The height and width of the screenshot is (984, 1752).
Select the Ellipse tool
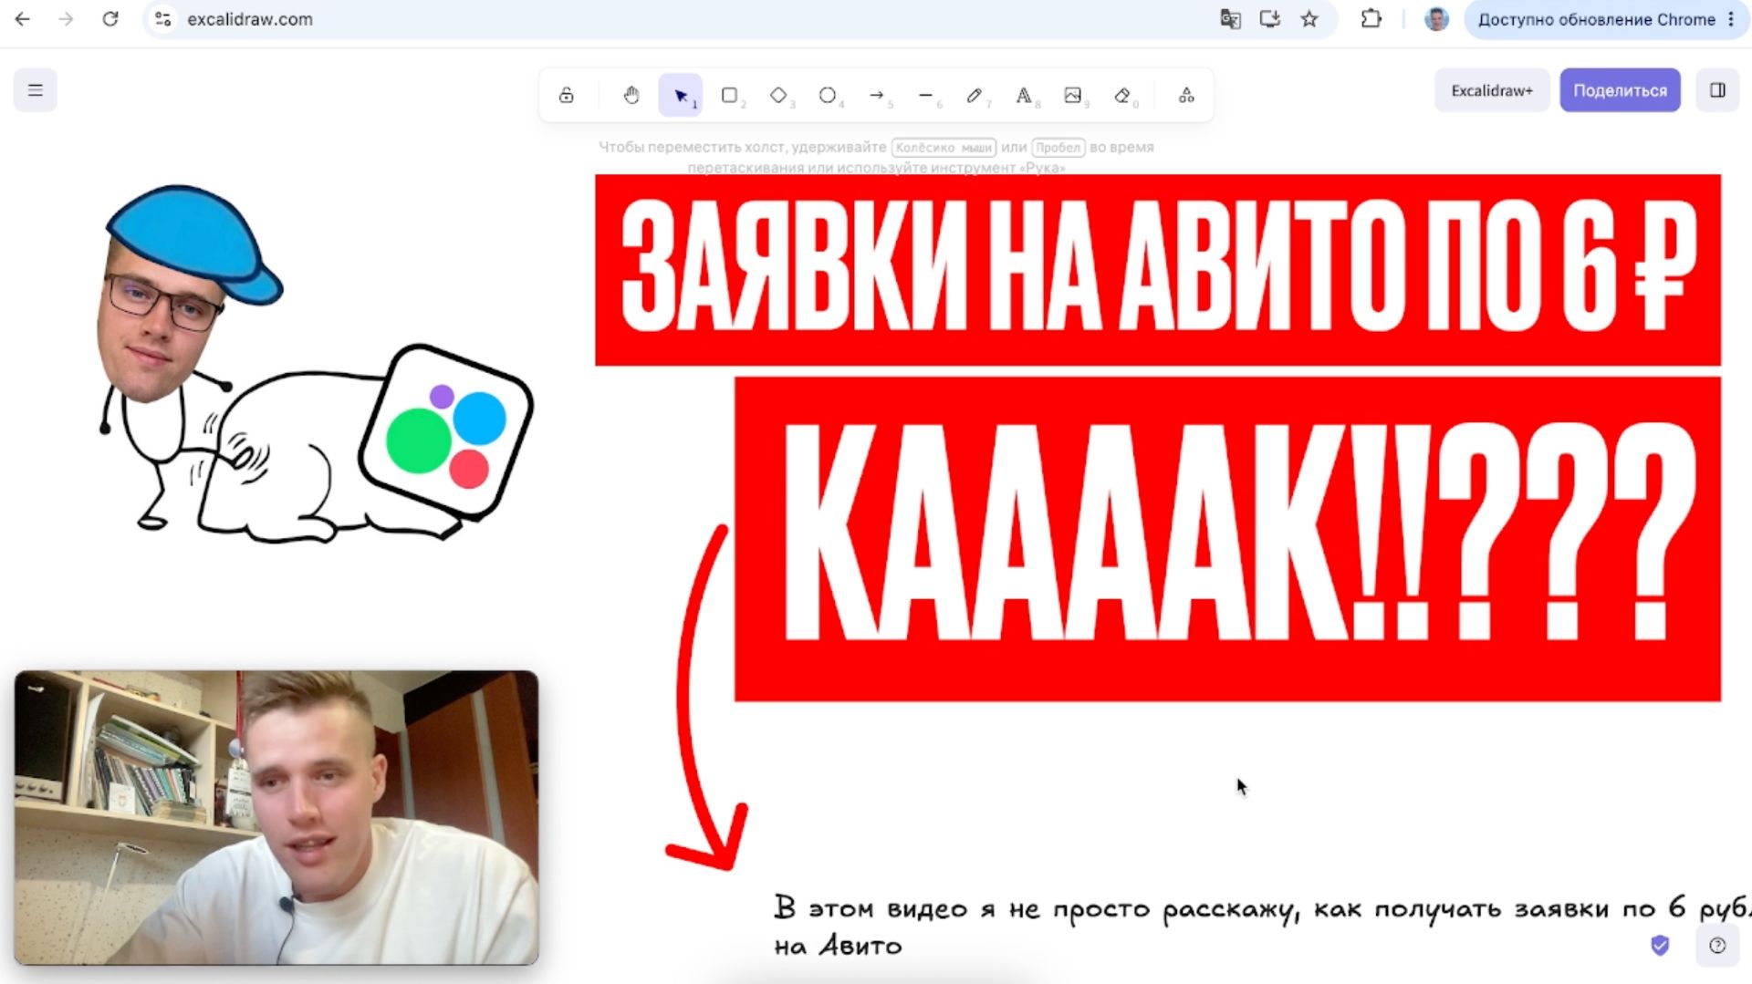pos(828,95)
